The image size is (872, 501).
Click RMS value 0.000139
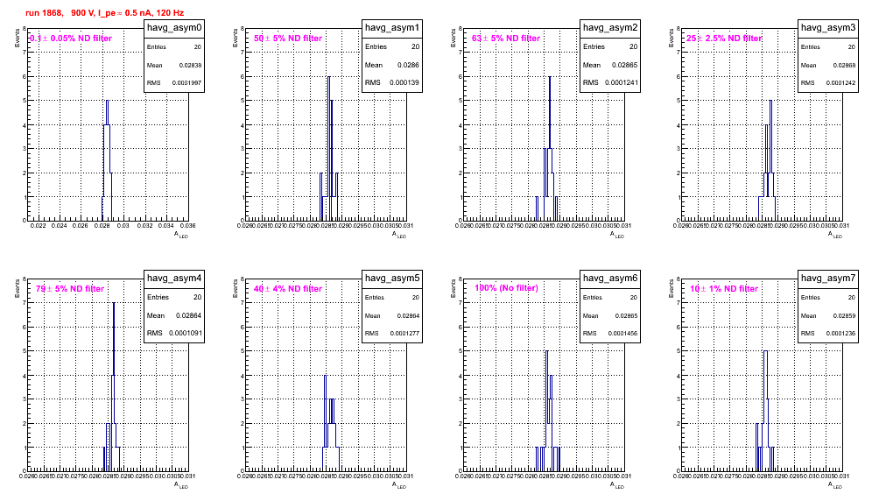tap(404, 82)
